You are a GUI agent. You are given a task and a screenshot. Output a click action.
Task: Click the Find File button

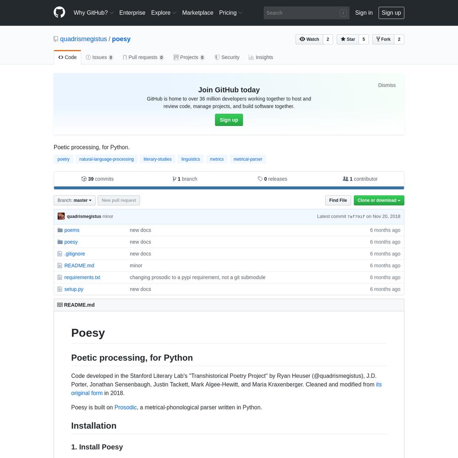(x=338, y=201)
